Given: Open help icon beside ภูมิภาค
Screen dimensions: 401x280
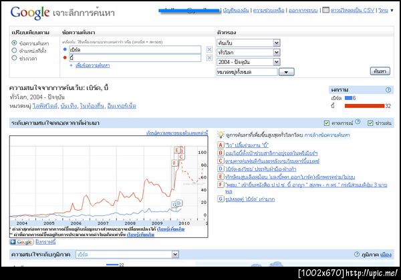Looking at the screenshot, I should tap(357, 254).
